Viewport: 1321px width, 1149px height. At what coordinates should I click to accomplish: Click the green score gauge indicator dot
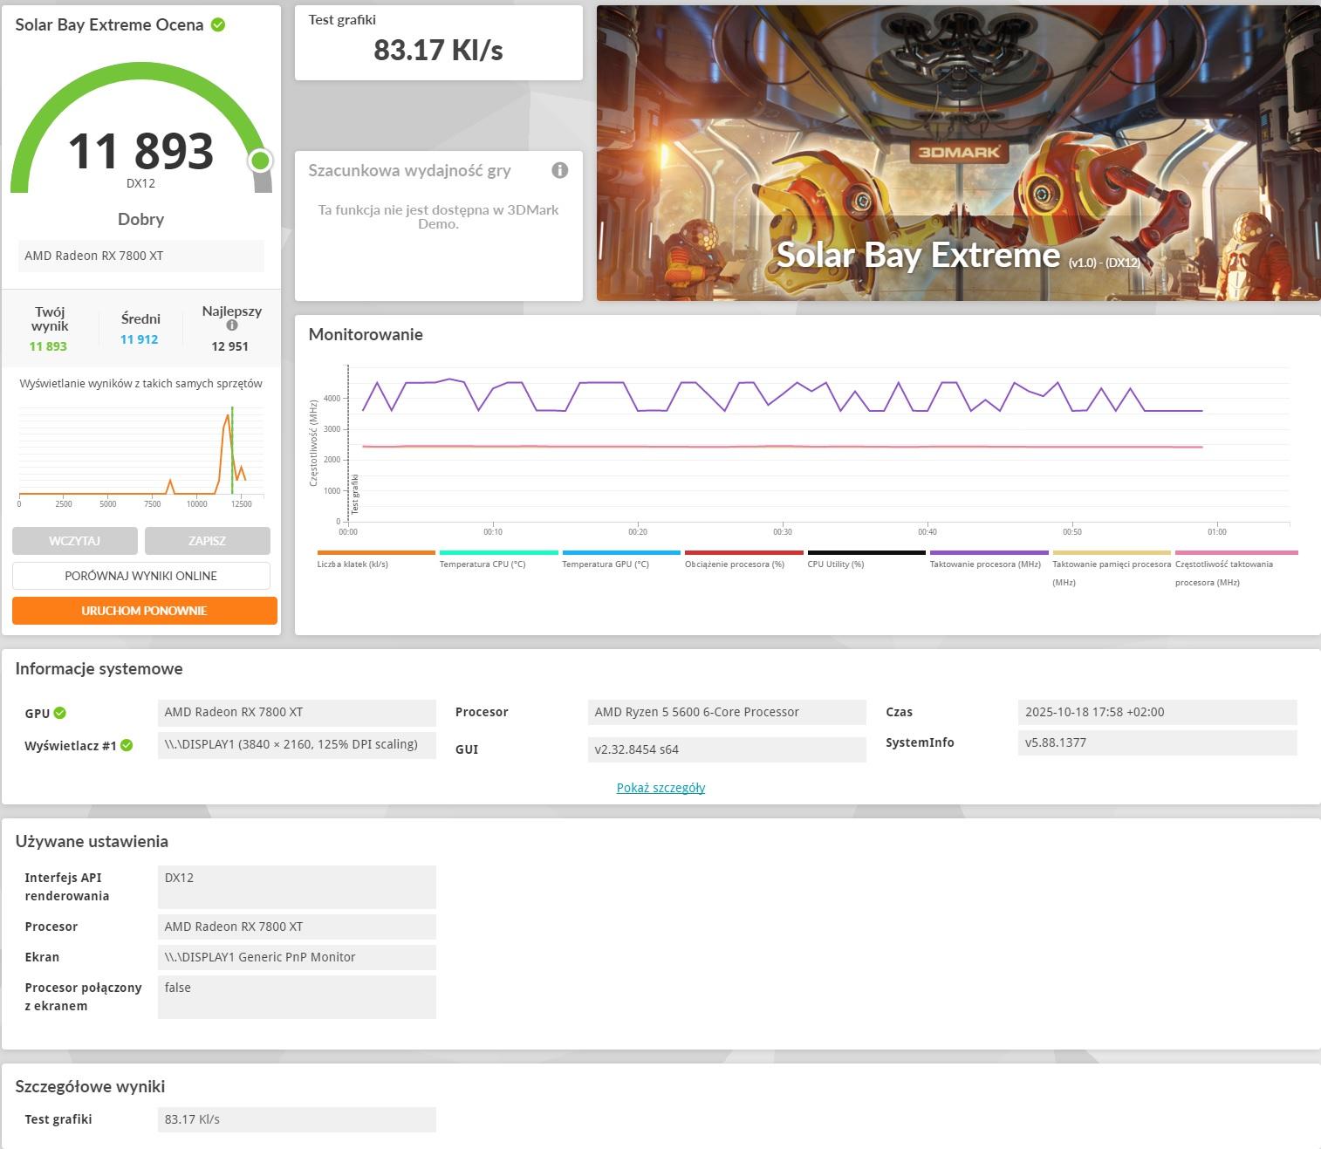click(x=259, y=161)
